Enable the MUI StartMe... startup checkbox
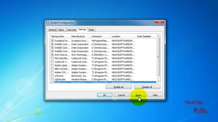This screenshot has width=218, height=122. point(52,58)
